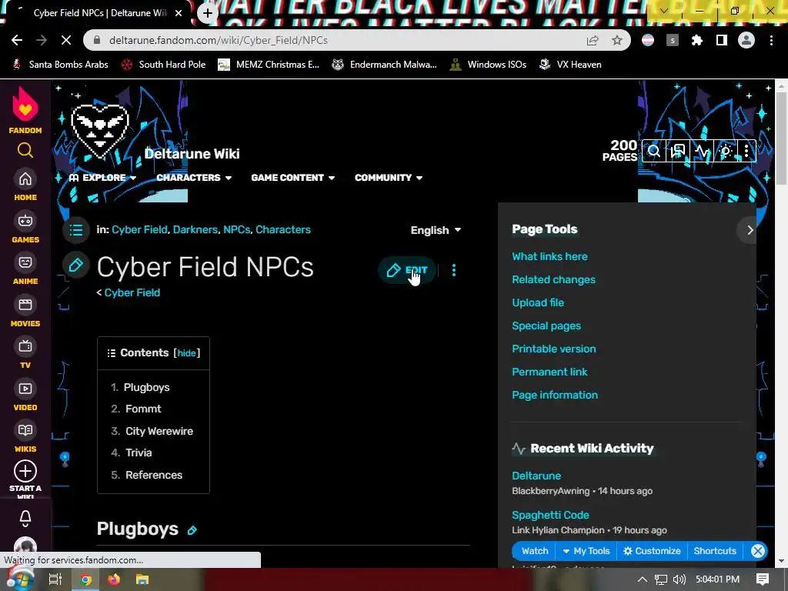
Task: Open the Chrome side panel icon
Action: [x=722, y=40]
